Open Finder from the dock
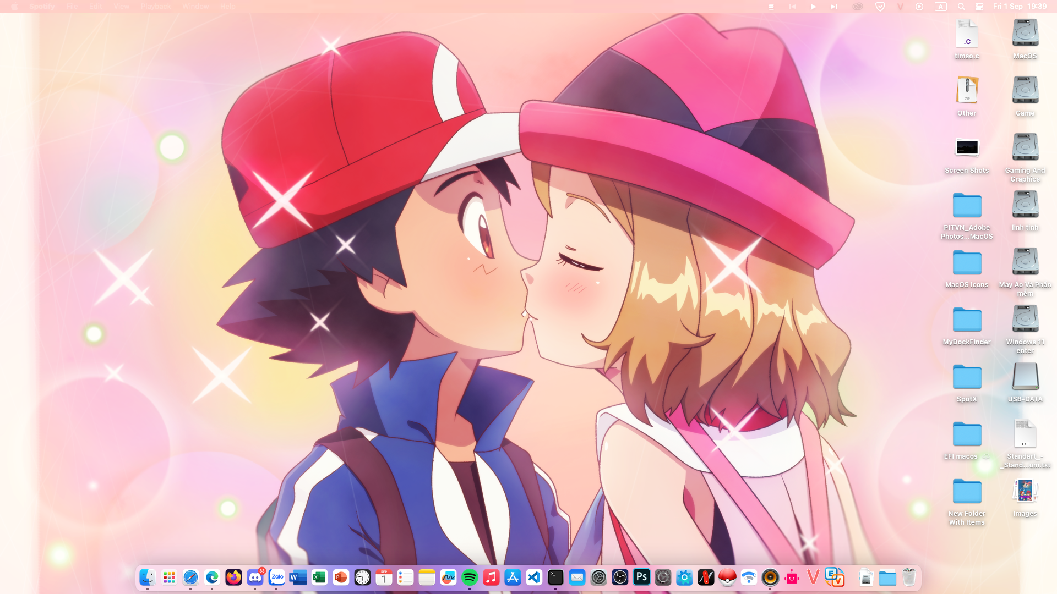 coord(148,577)
